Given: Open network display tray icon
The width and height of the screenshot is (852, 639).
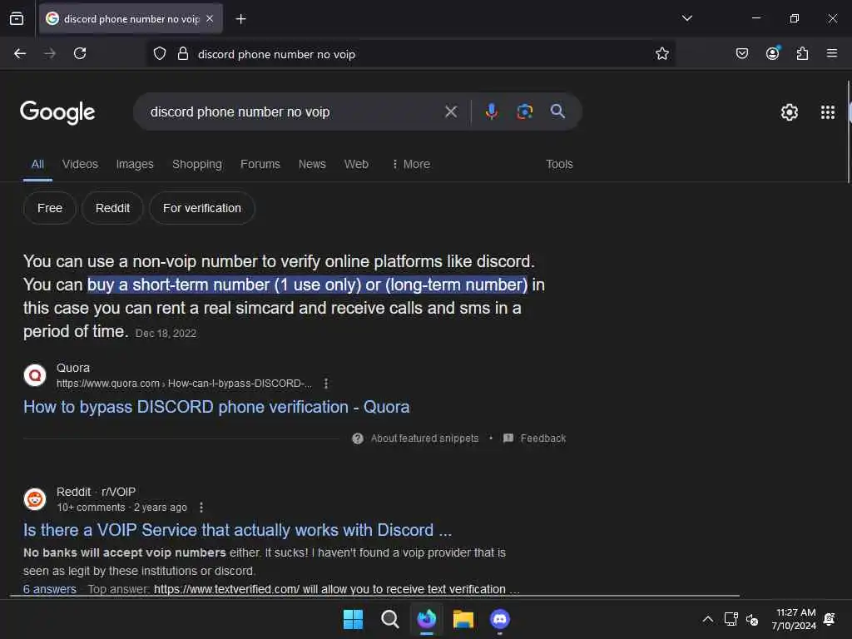Looking at the screenshot, I should pos(731,619).
